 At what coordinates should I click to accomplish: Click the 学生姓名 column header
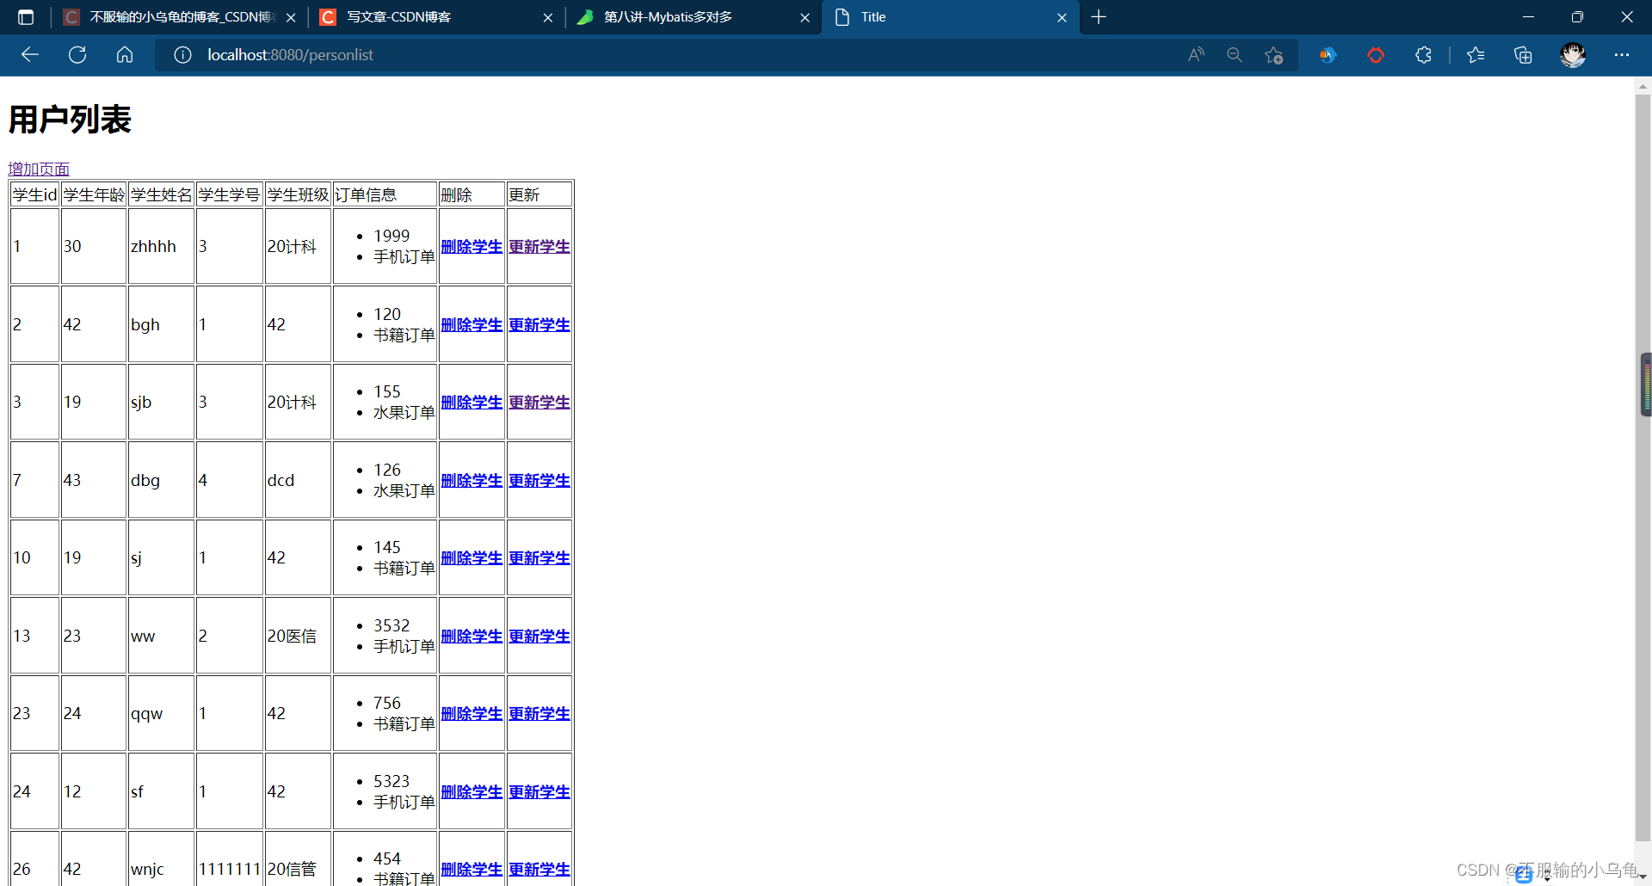161,195
